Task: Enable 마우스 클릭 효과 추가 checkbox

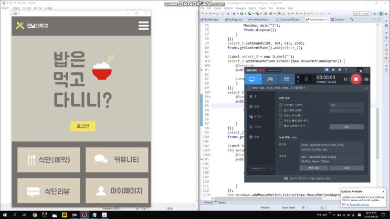Action: coord(281,121)
